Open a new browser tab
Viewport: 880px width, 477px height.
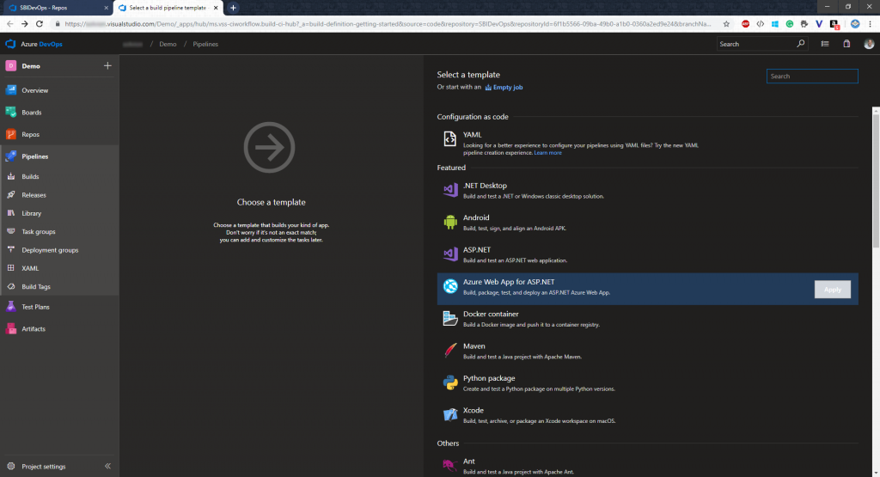[x=233, y=8]
